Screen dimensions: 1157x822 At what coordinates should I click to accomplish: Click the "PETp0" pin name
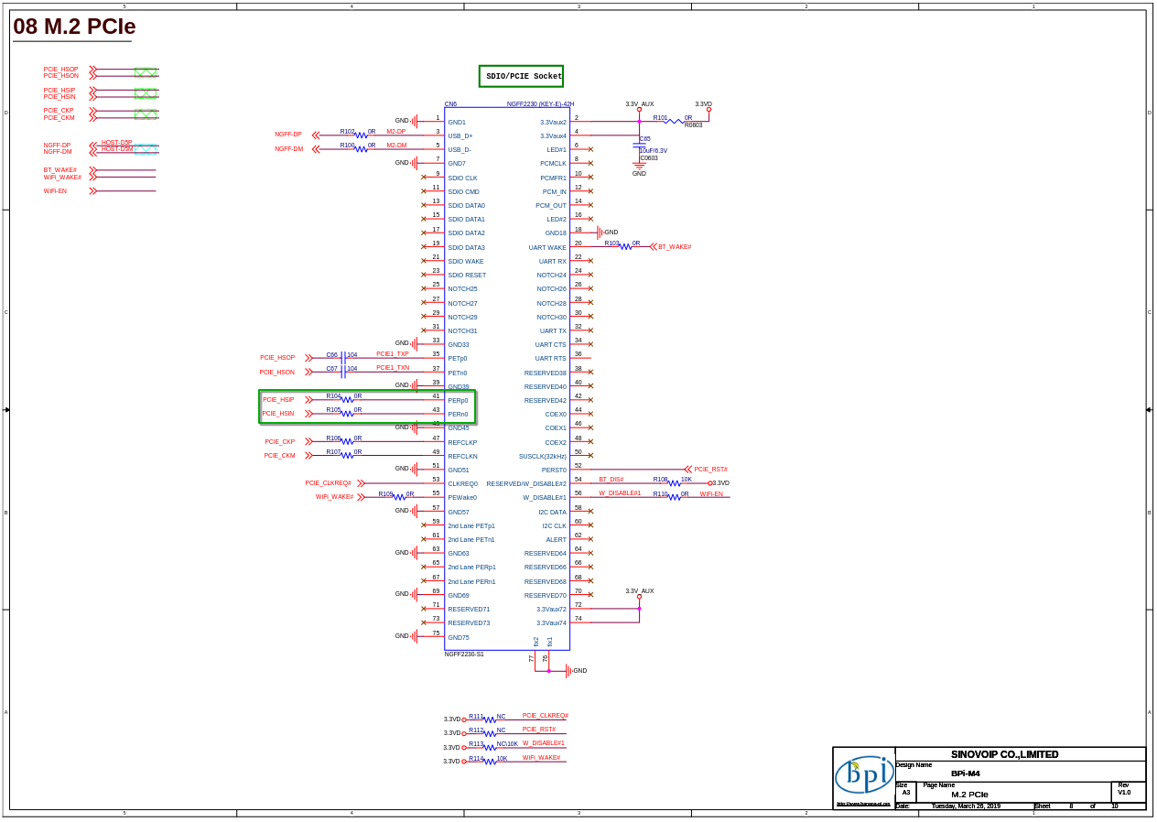(x=458, y=359)
